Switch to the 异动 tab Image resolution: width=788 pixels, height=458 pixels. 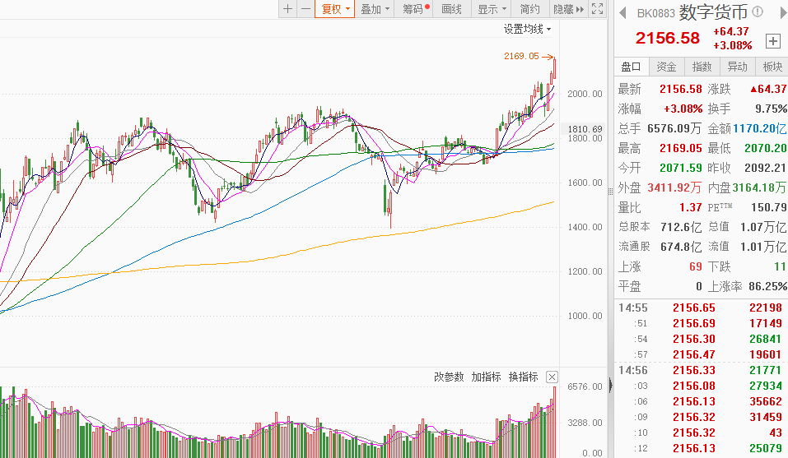(x=737, y=67)
